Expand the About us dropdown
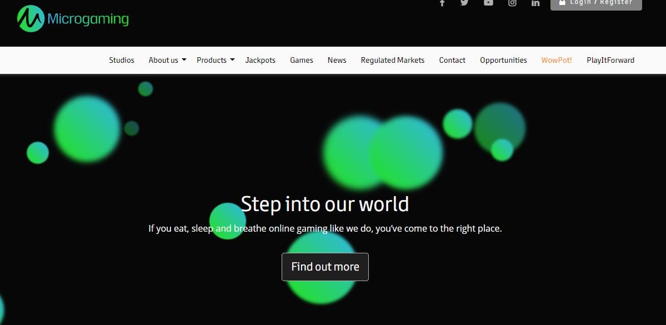Viewport: 666px width, 325px height. pyautogui.click(x=167, y=60)
